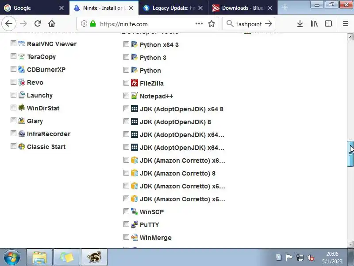Viewport: 354px width, 266px height.
Task: Show the Firefox sidebars icon
Action: click(x=328, y=23)
